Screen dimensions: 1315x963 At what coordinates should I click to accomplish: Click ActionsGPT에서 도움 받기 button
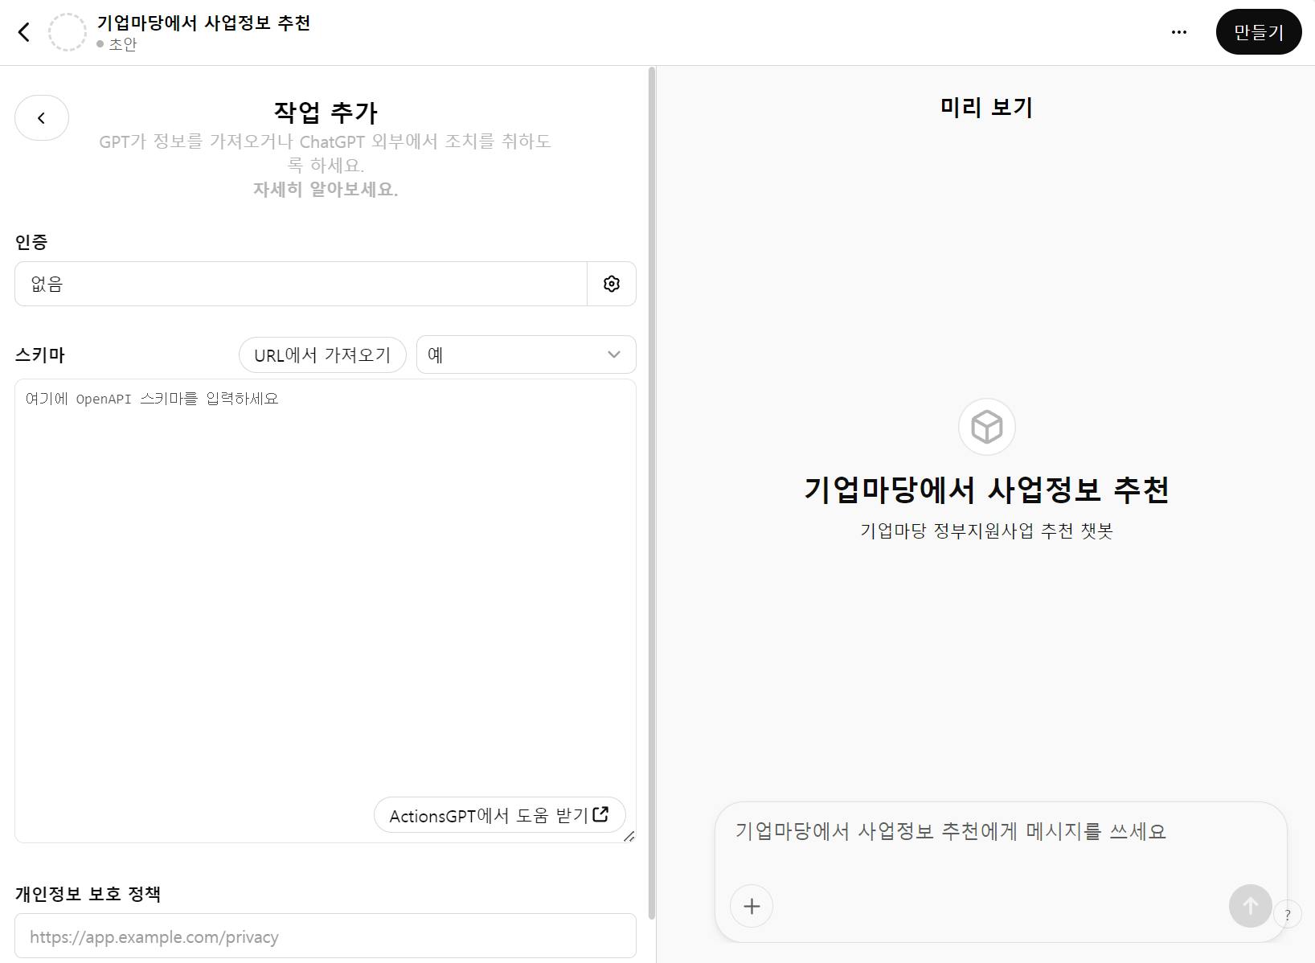499,816
